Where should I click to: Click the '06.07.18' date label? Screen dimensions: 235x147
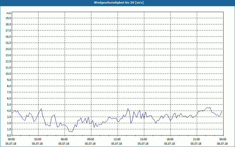pos(222,143)
